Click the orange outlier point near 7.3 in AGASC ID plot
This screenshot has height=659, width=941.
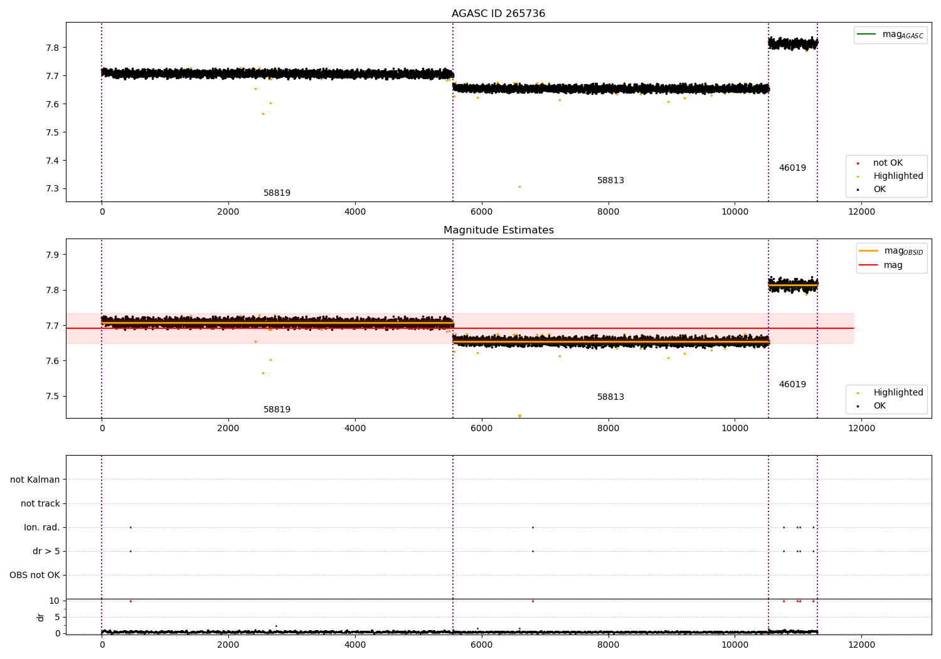click(x=519, y=186)
